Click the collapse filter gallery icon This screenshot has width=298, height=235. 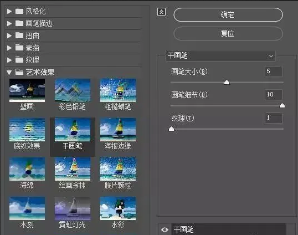click(x=162, y=12)
